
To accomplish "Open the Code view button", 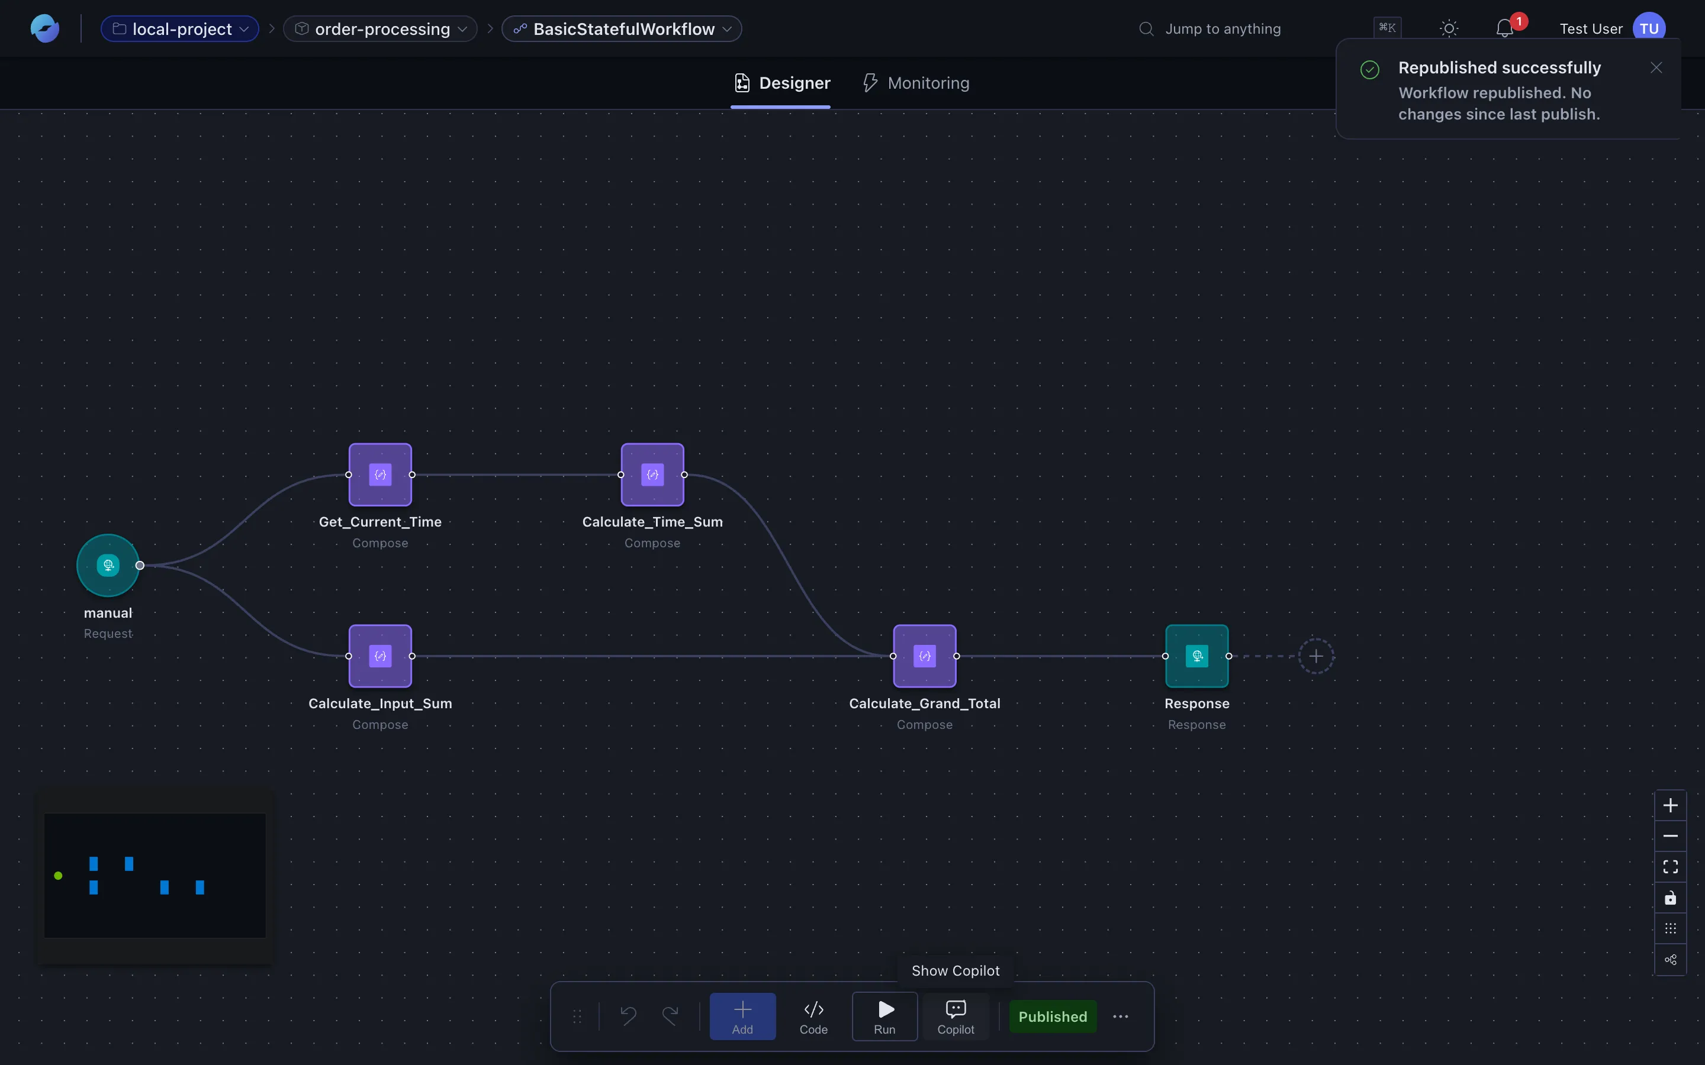I will click(814, 1016).
